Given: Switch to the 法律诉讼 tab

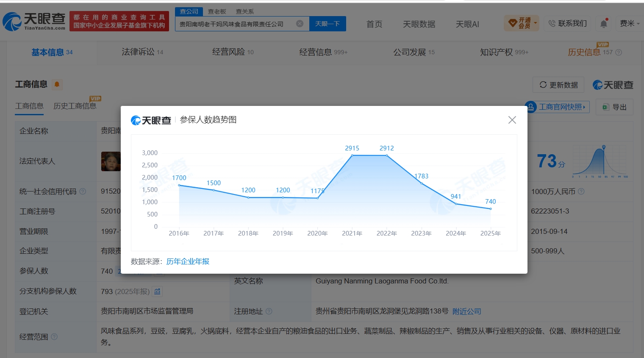Looking at the screenshot, I should pyautogui.click(x=142, y=52).
